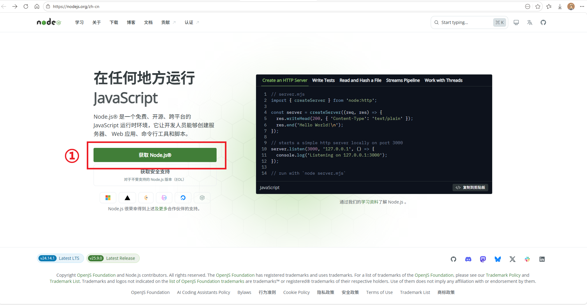Click the Mastodon icon in the footer
This screenshot has height=305, width=587.
483,259
